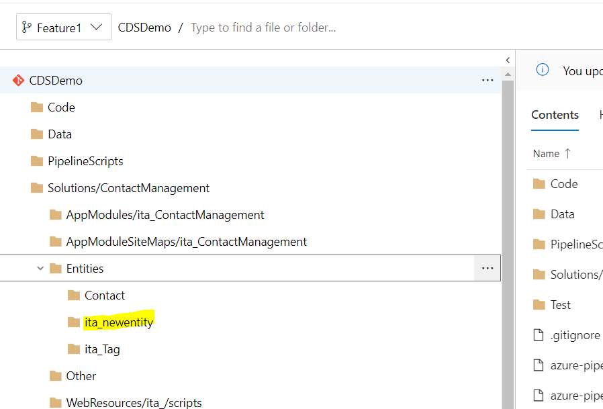Select the Entities folder
The image size is (603, 409).
coord(85,268)
